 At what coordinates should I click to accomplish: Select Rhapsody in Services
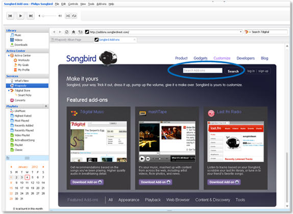27,86
